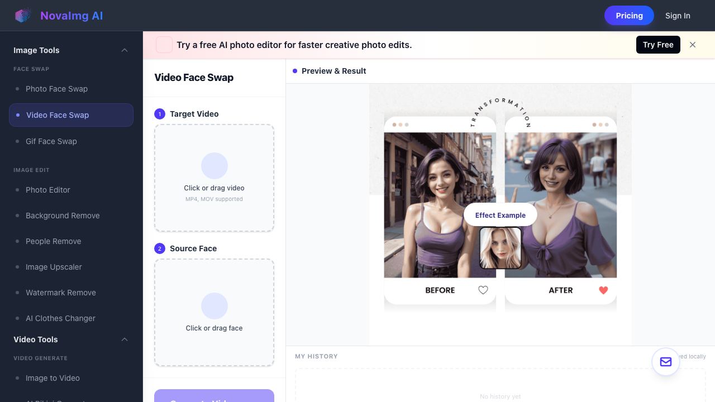The image size is (715, 402).
Task: Open AI Clothes Changer tool
Action: [71, 318]
